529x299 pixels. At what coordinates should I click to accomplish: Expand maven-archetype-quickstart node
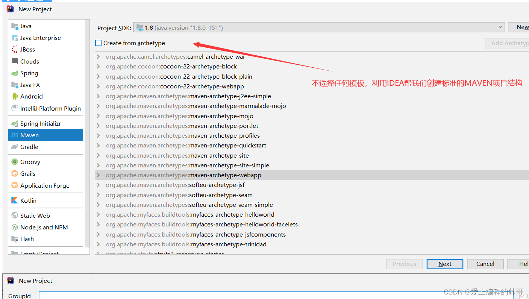coord(99,146)
